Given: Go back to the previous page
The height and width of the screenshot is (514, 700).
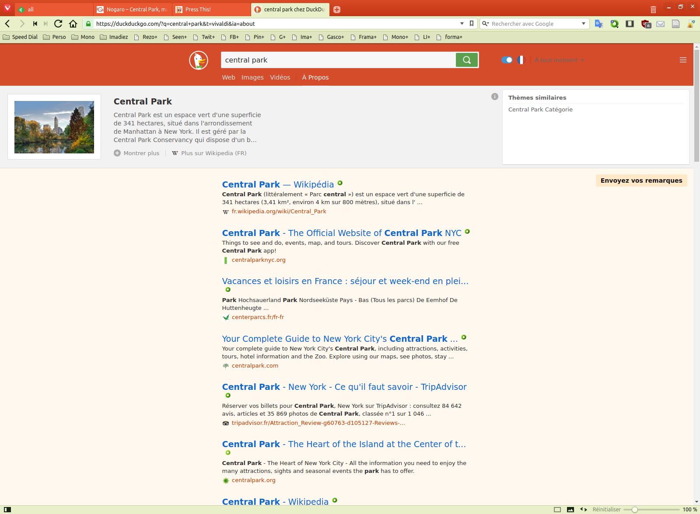Looking at the screenshot, I should pyautogui.click(x=7, y=24).
